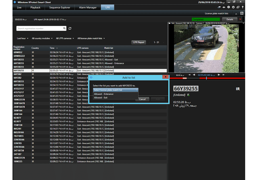Open All LPR cameras filter
The image size is (258, 180).
click(65, 38)
